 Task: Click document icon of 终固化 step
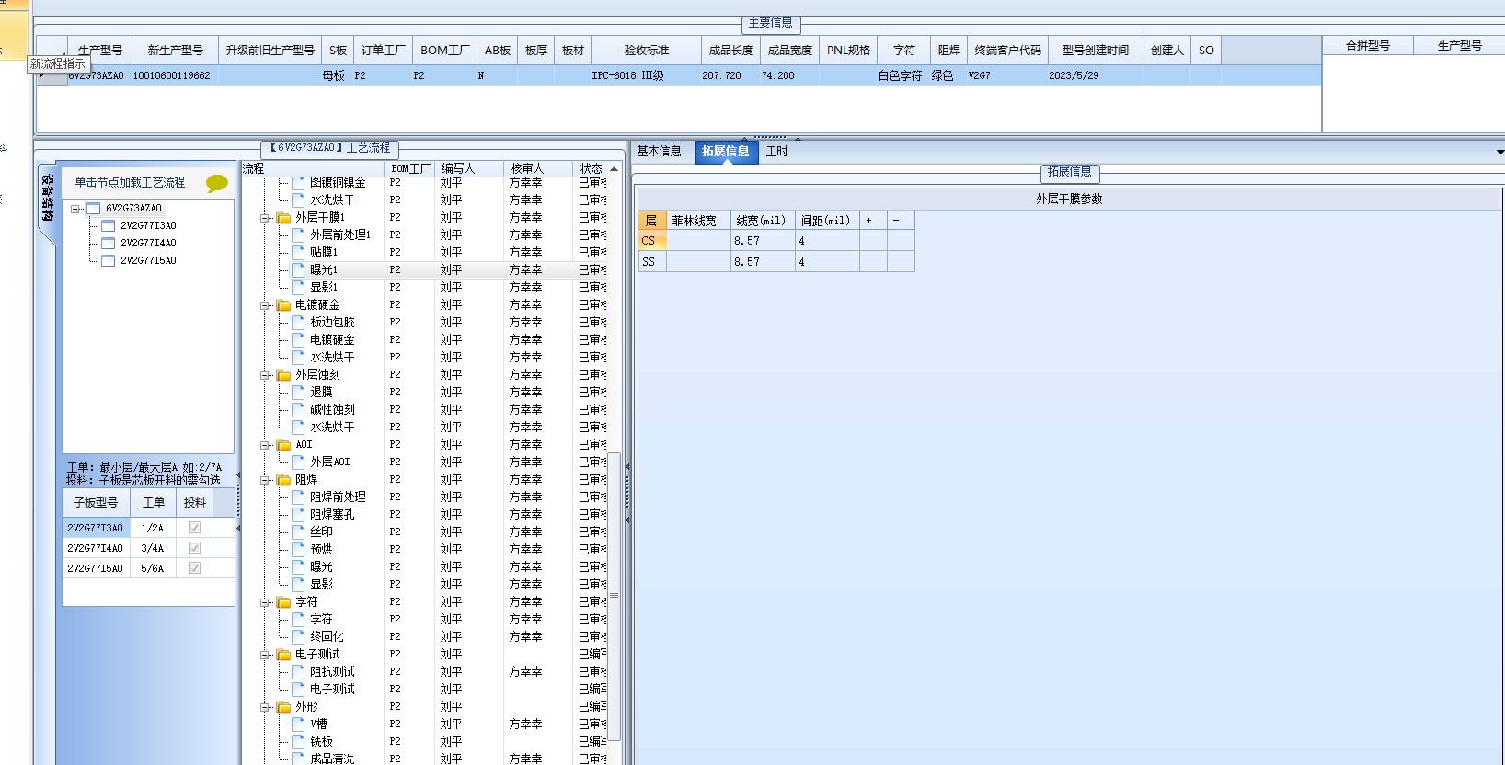point(298,636)
